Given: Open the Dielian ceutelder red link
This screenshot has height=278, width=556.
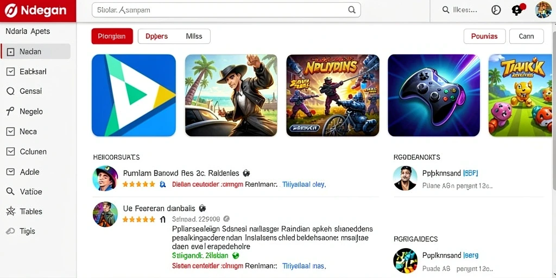Looking at the screenshot, I should [x=207, y=185].
